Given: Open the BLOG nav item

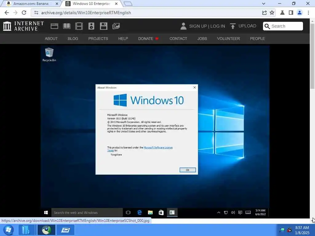Looking at the screenshot, I should coord(73,38).
